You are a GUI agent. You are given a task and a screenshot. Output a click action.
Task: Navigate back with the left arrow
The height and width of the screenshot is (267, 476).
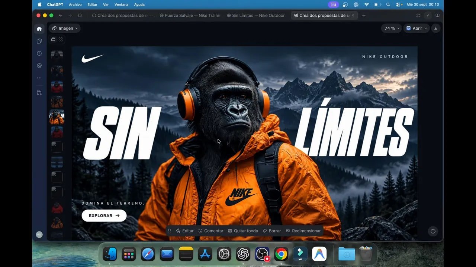(61, 16)
